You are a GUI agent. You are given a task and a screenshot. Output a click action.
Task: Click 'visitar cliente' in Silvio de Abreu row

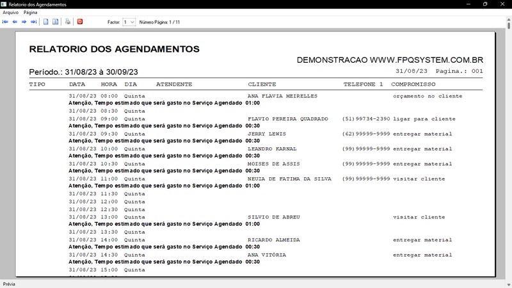click(419, 217)
